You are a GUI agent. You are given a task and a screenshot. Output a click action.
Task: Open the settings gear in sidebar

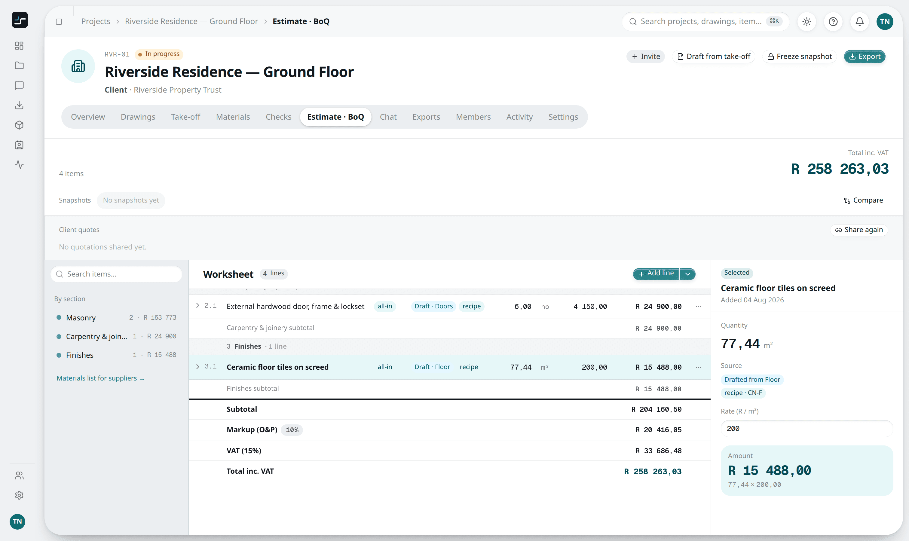click(19, 495)
